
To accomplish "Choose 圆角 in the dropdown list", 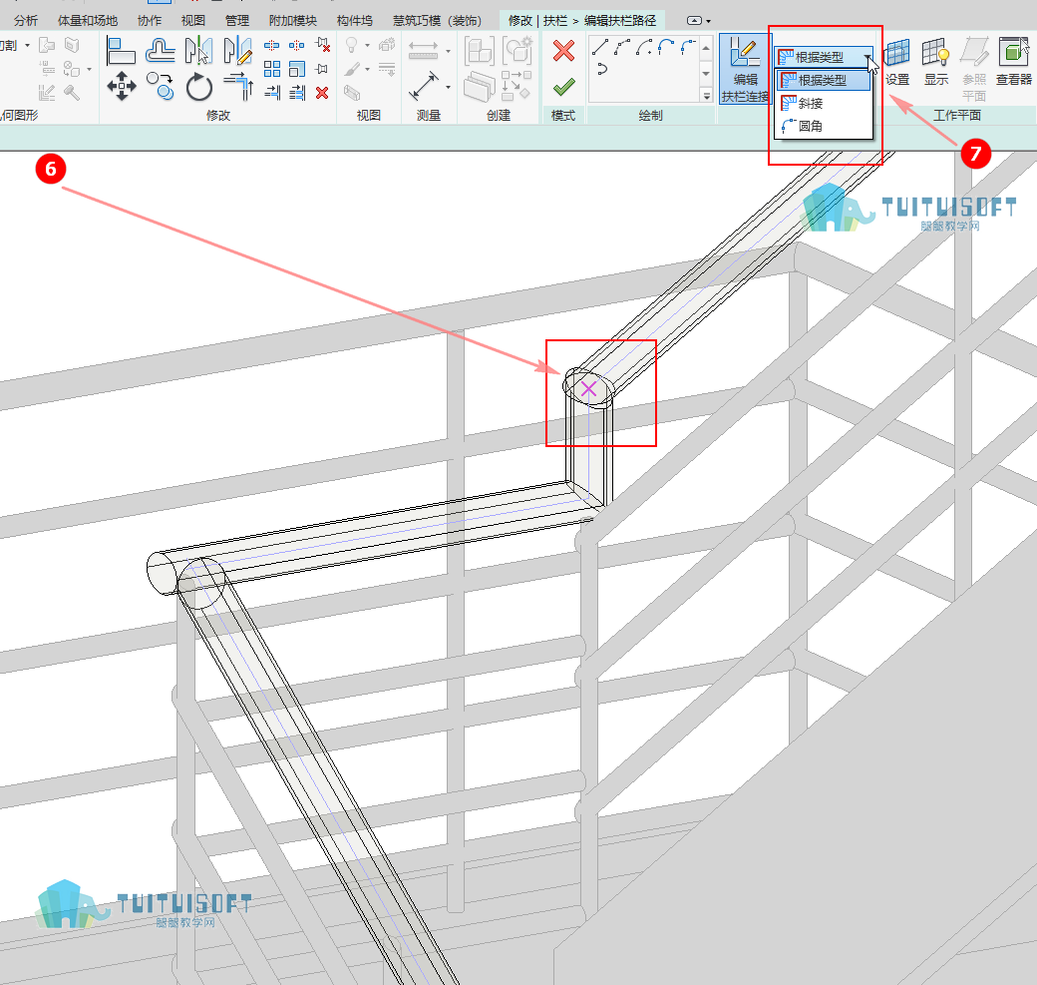I will point(824,126).
